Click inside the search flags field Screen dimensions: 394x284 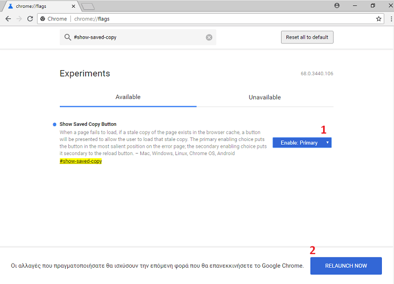coord(138,37)
